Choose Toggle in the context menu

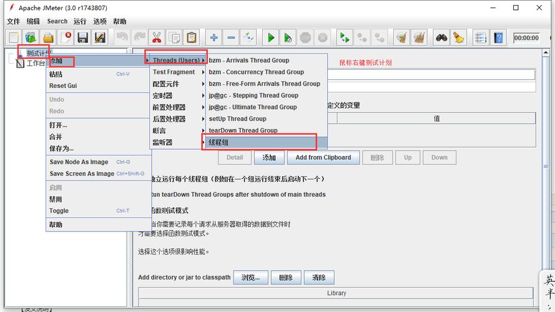click(x=99, y=211)
